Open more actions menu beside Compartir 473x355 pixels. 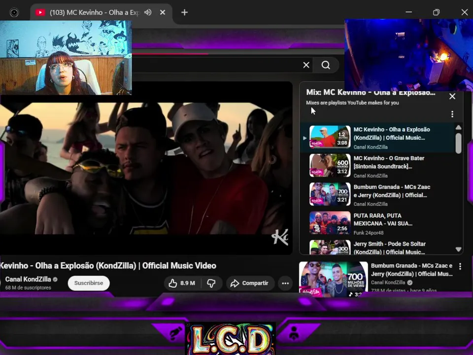[x=285, y=283]
